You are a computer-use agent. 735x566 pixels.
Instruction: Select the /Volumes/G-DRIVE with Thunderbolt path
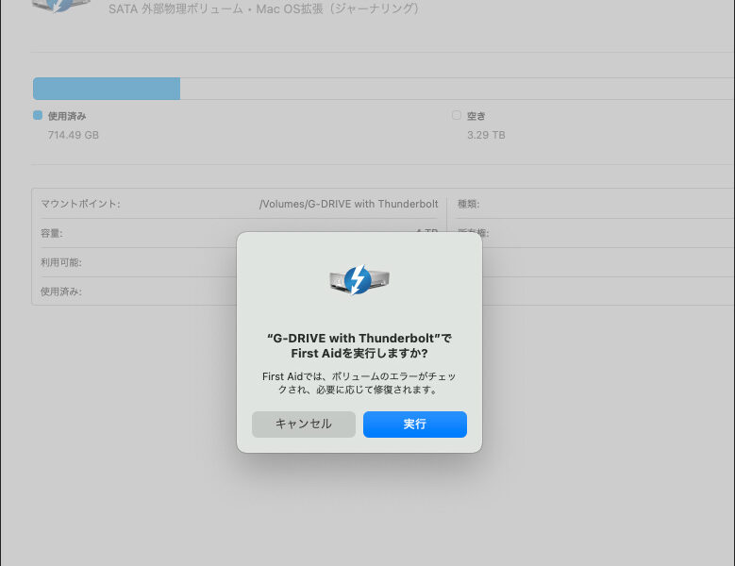click(349, 204)
